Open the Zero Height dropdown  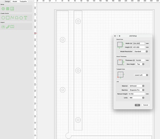point(140,64)
